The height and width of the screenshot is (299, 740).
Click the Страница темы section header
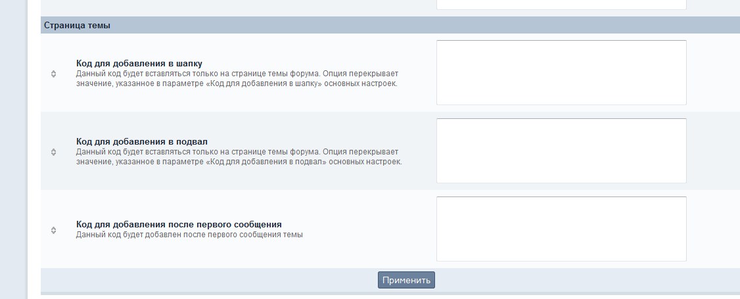390,25
